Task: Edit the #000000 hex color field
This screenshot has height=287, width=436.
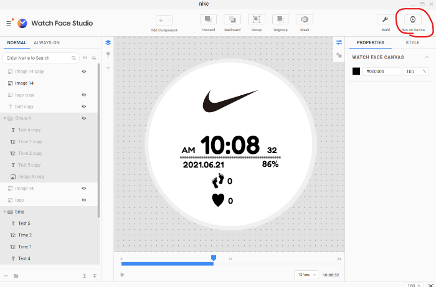Action: 382,71
